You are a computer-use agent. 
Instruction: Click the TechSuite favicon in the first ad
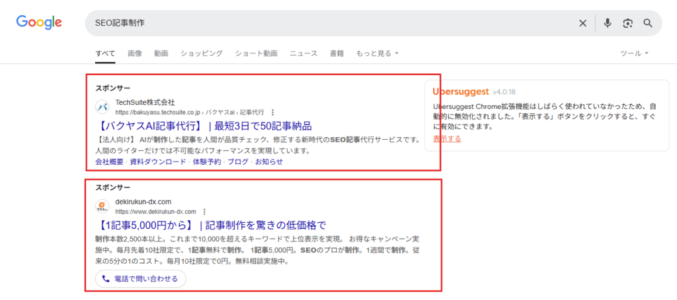102,107
